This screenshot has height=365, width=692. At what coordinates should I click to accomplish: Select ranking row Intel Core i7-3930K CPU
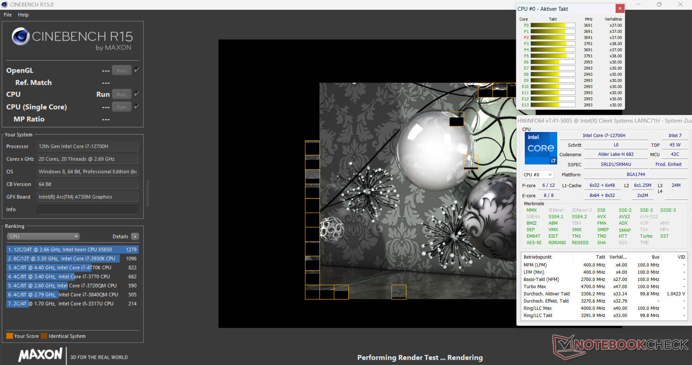(72, 258)
